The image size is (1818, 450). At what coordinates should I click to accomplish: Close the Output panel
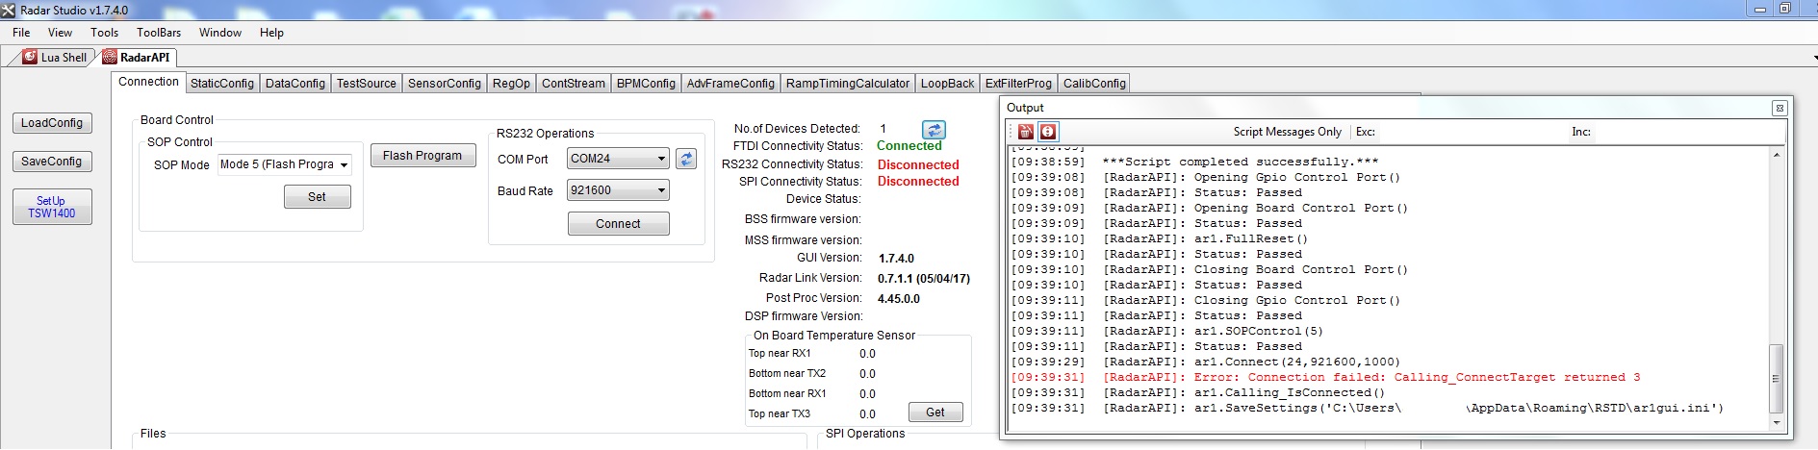click(x=1780, y=108)
